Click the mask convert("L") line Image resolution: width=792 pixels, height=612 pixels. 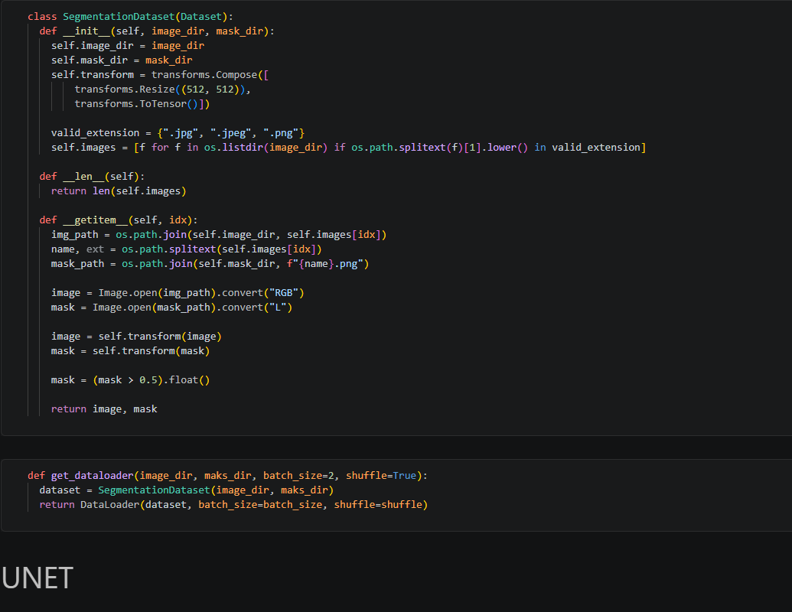pos(171,308)
